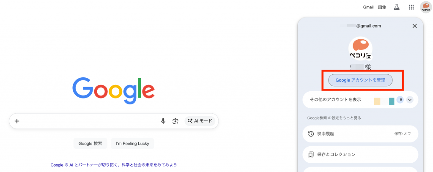Click inside the Google search field
Viewport: 433px width, 172px height.
pos(88,121)
